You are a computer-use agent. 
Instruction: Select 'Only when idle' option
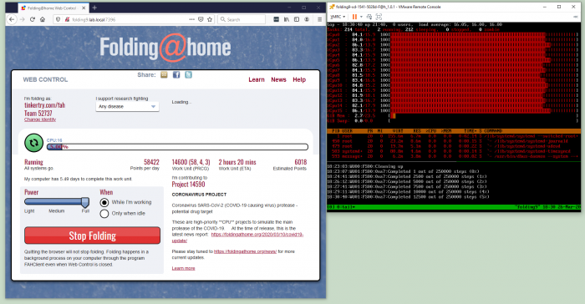point(104,213)
